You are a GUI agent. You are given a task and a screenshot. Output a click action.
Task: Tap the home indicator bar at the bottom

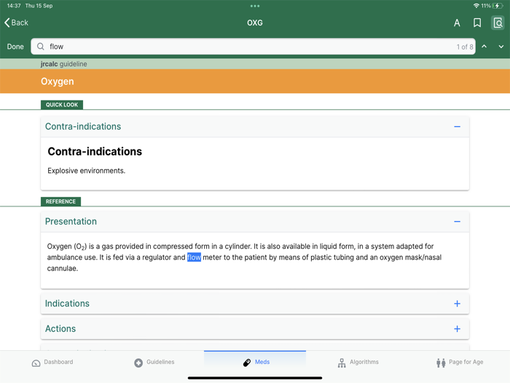255,378
